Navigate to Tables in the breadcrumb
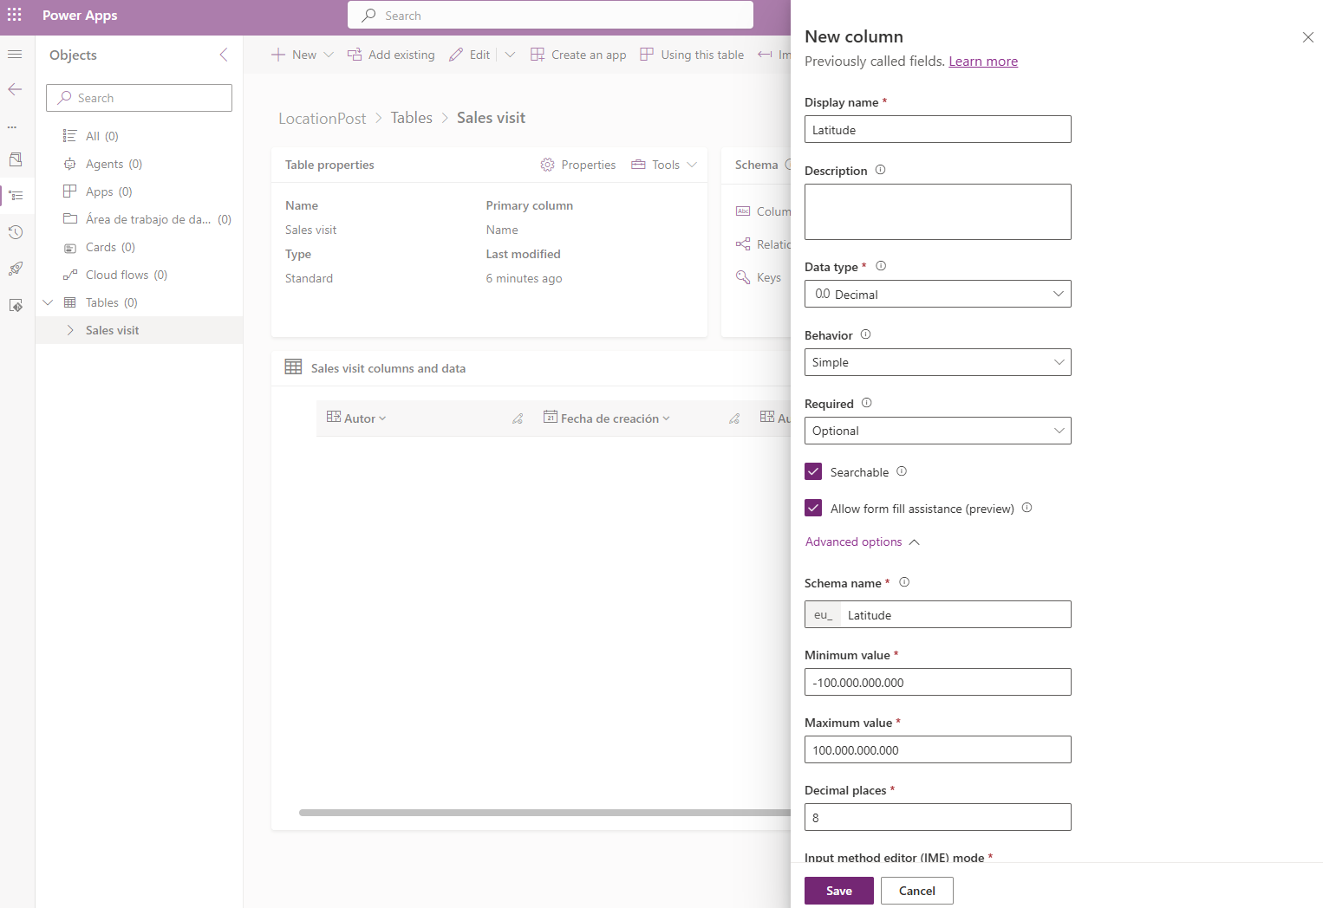This screenshot has width=1323, height=908. 411,117
